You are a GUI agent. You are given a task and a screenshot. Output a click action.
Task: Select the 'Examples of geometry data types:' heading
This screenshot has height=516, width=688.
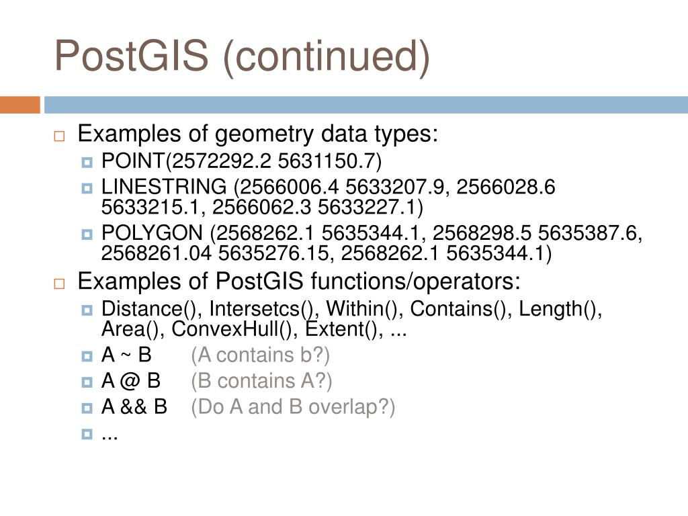257,134
